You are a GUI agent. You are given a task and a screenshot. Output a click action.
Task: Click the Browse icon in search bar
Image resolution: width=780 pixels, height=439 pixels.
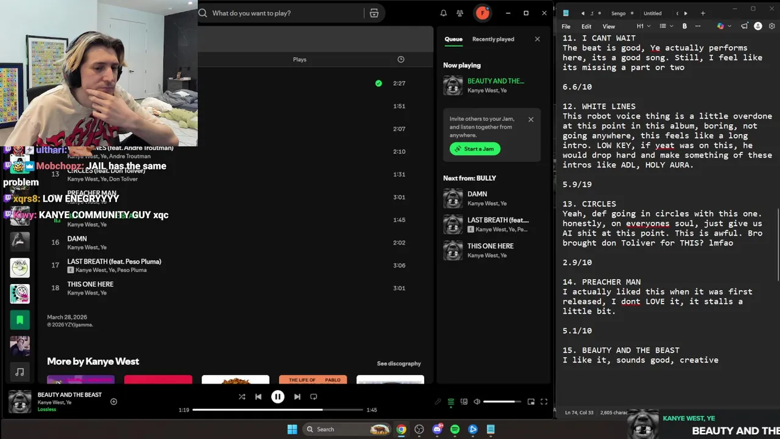coord(374,13)
